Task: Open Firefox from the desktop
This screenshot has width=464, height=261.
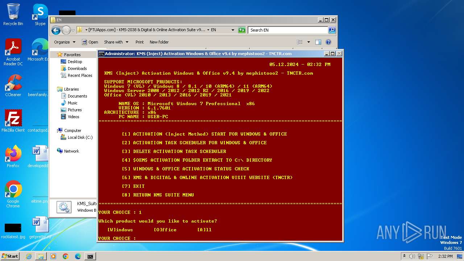Action: click(x=13, y=157)
